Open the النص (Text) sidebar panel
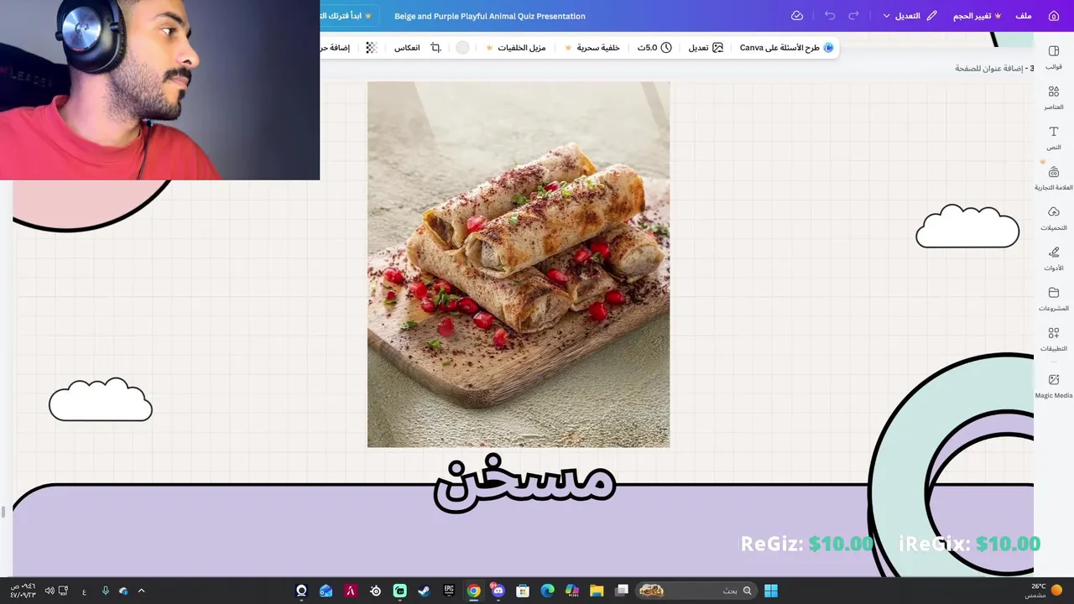This screenshot has height=604, width=1074. (1054, 138)
